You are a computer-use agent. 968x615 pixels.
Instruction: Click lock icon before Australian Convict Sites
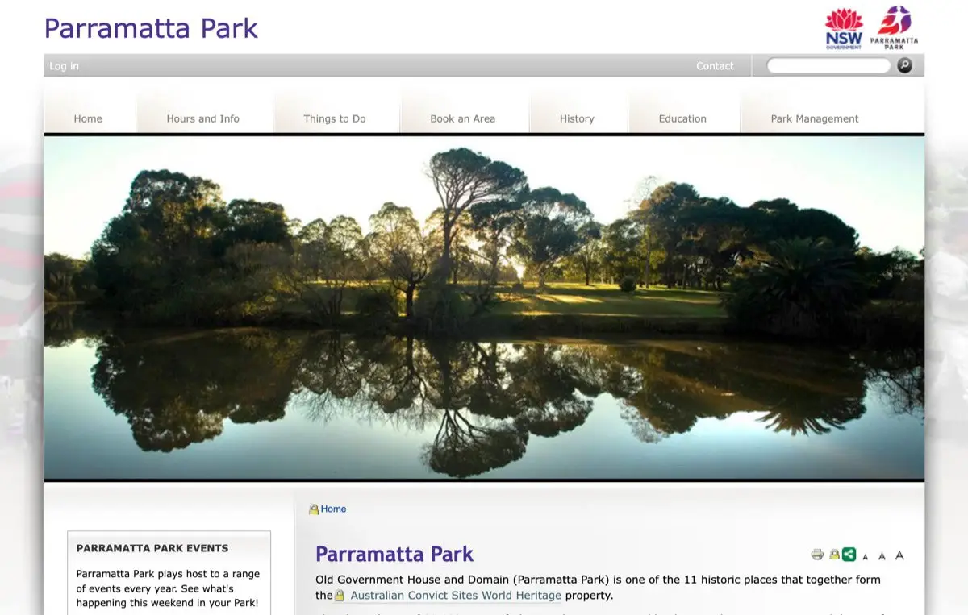click(x=340, y=596)
